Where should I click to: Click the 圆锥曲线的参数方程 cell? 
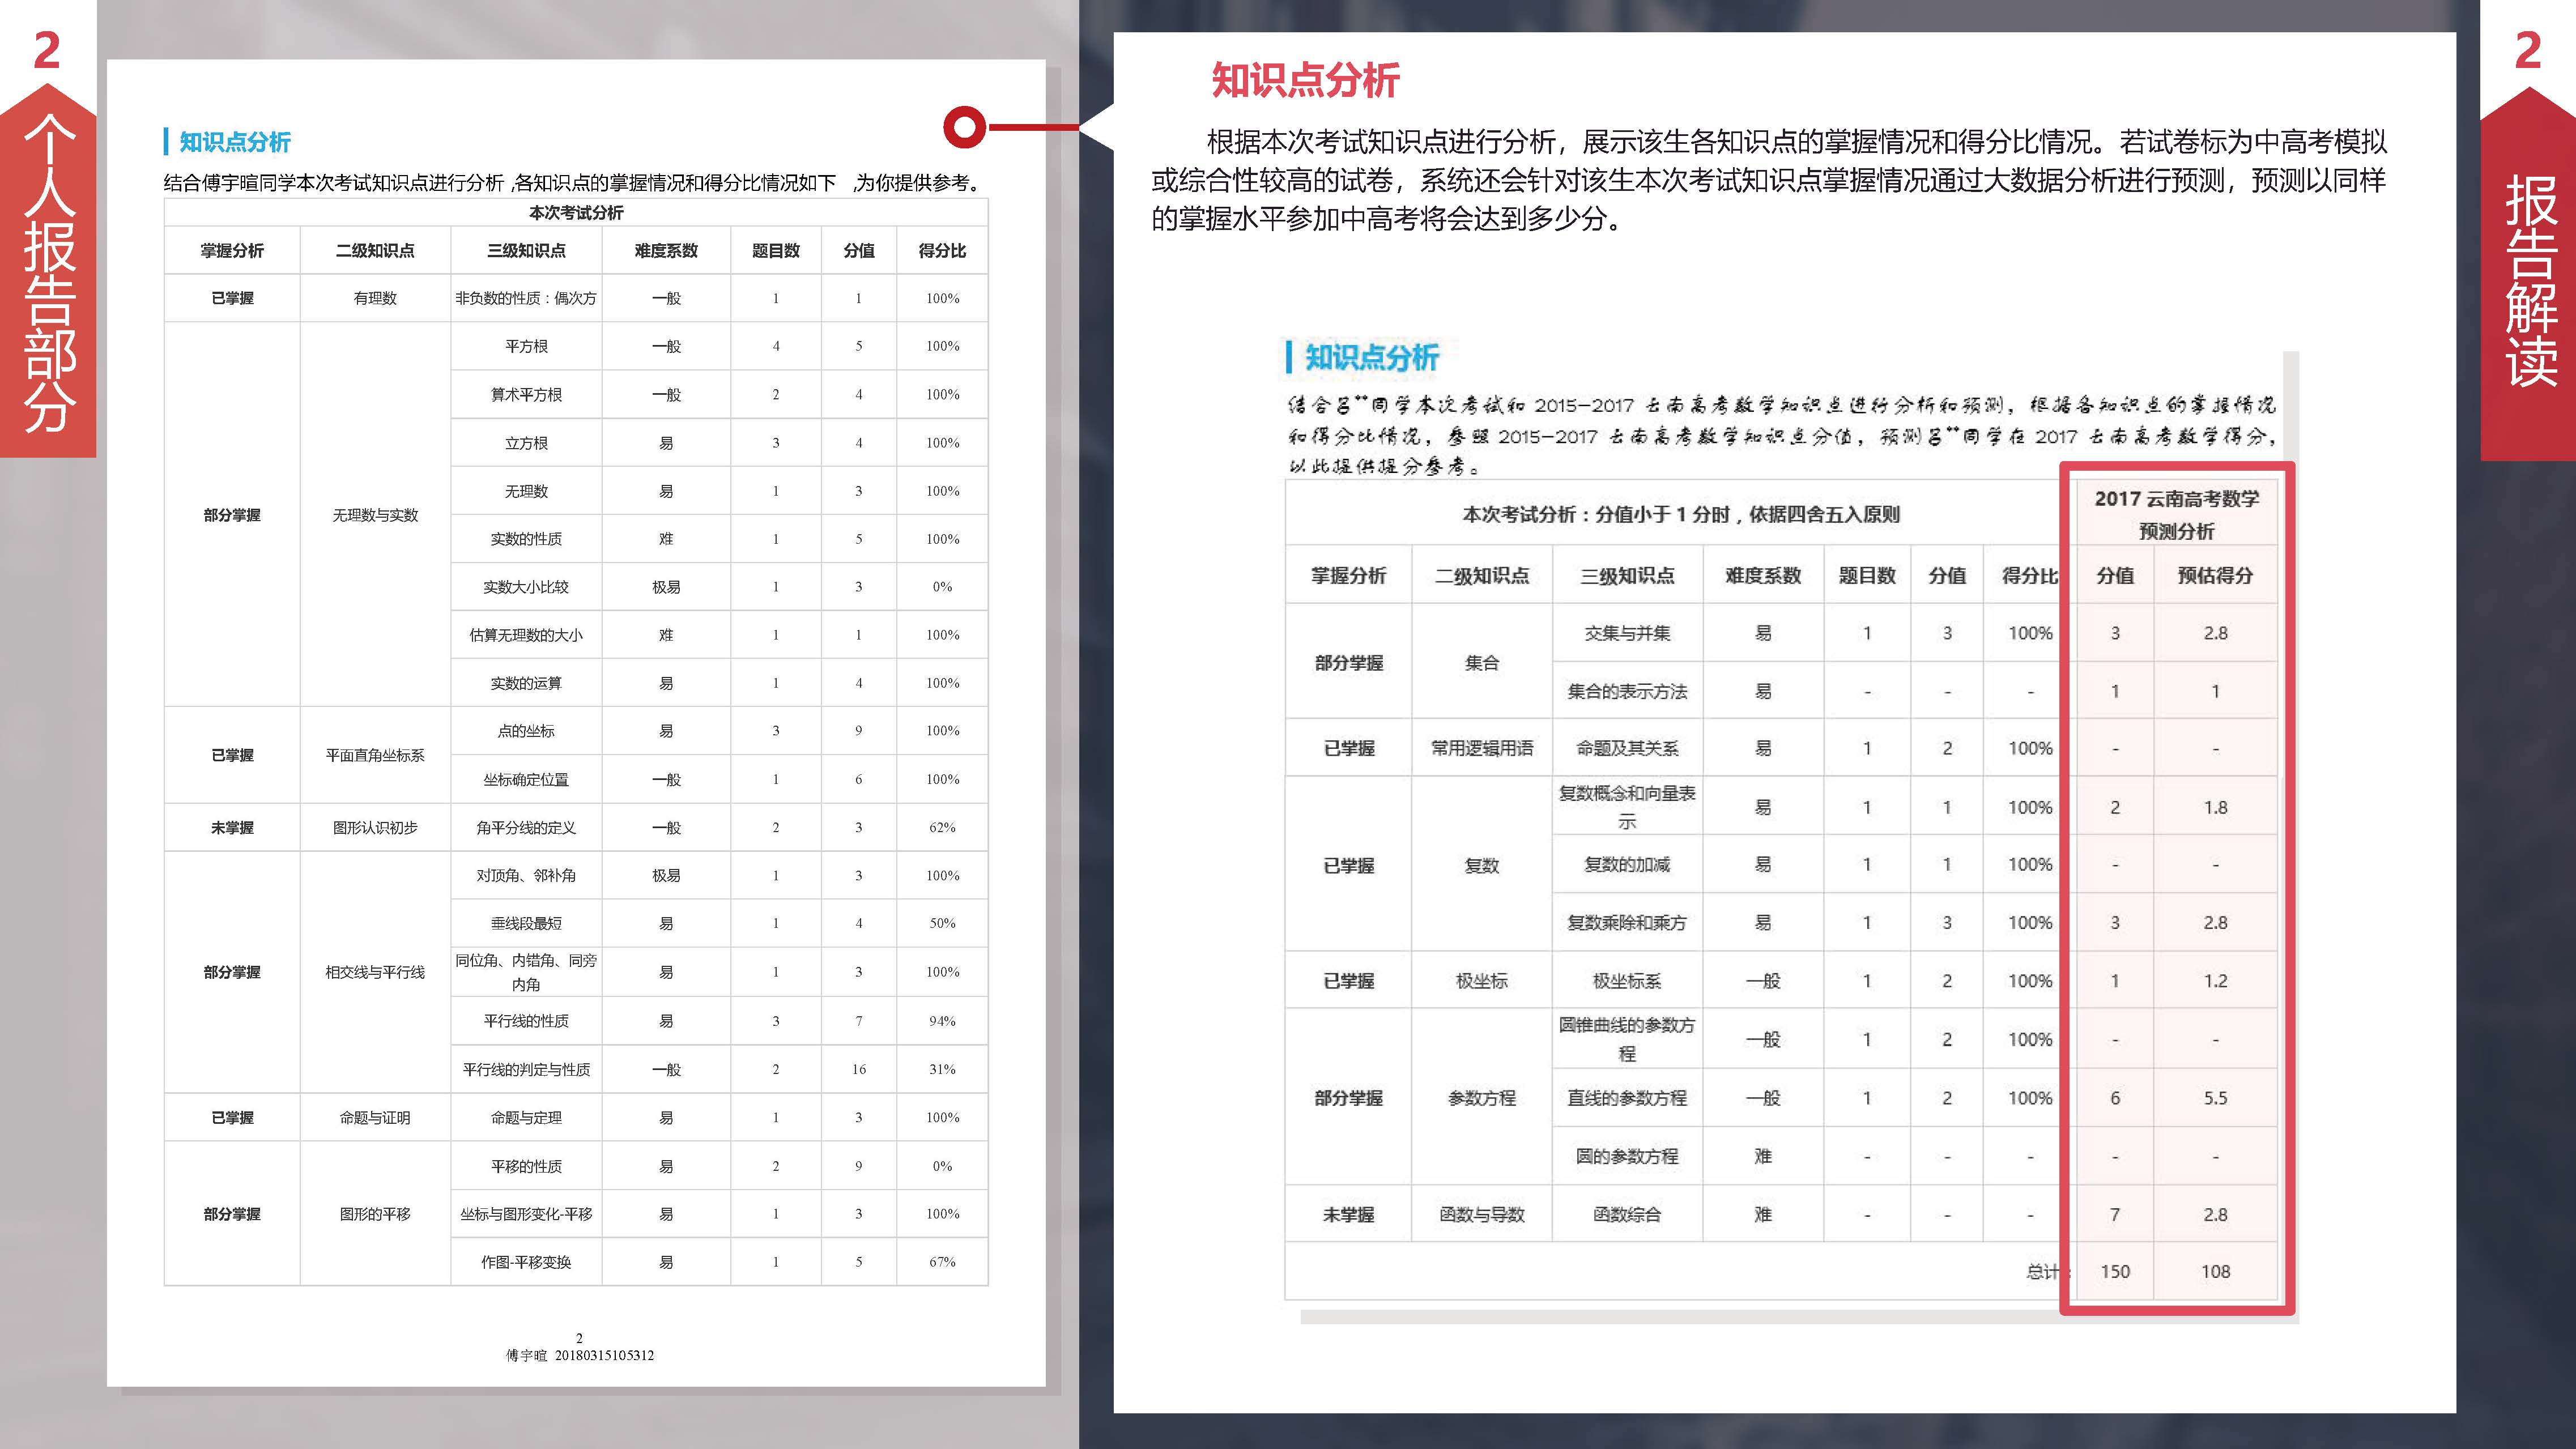click(1627, 1039)
